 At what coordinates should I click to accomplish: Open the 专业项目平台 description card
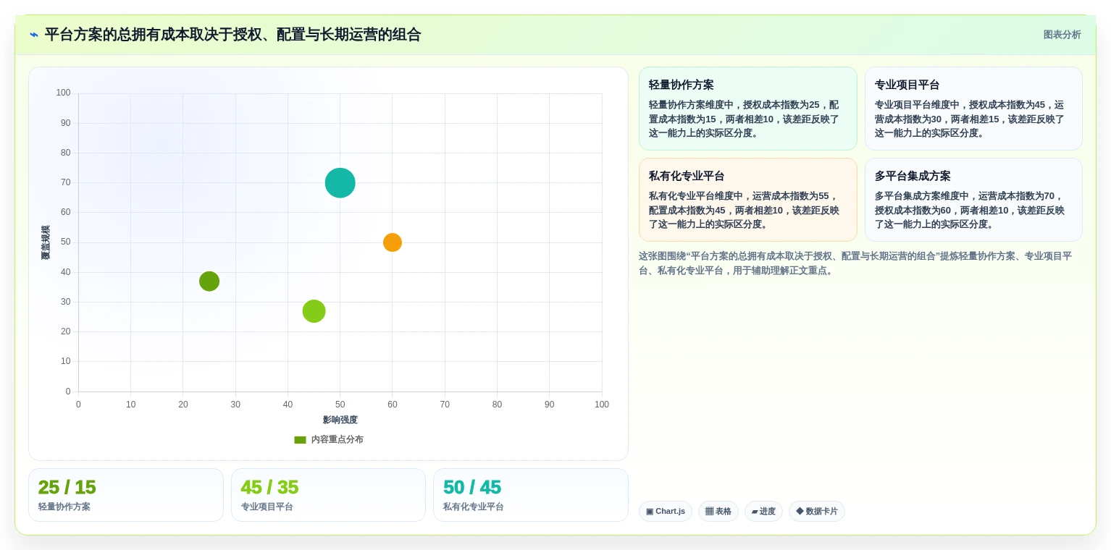(x=973, y=109)
